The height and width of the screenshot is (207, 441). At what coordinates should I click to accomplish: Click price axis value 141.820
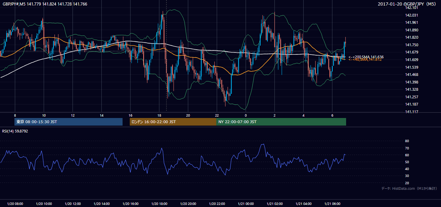coord(412,38)
